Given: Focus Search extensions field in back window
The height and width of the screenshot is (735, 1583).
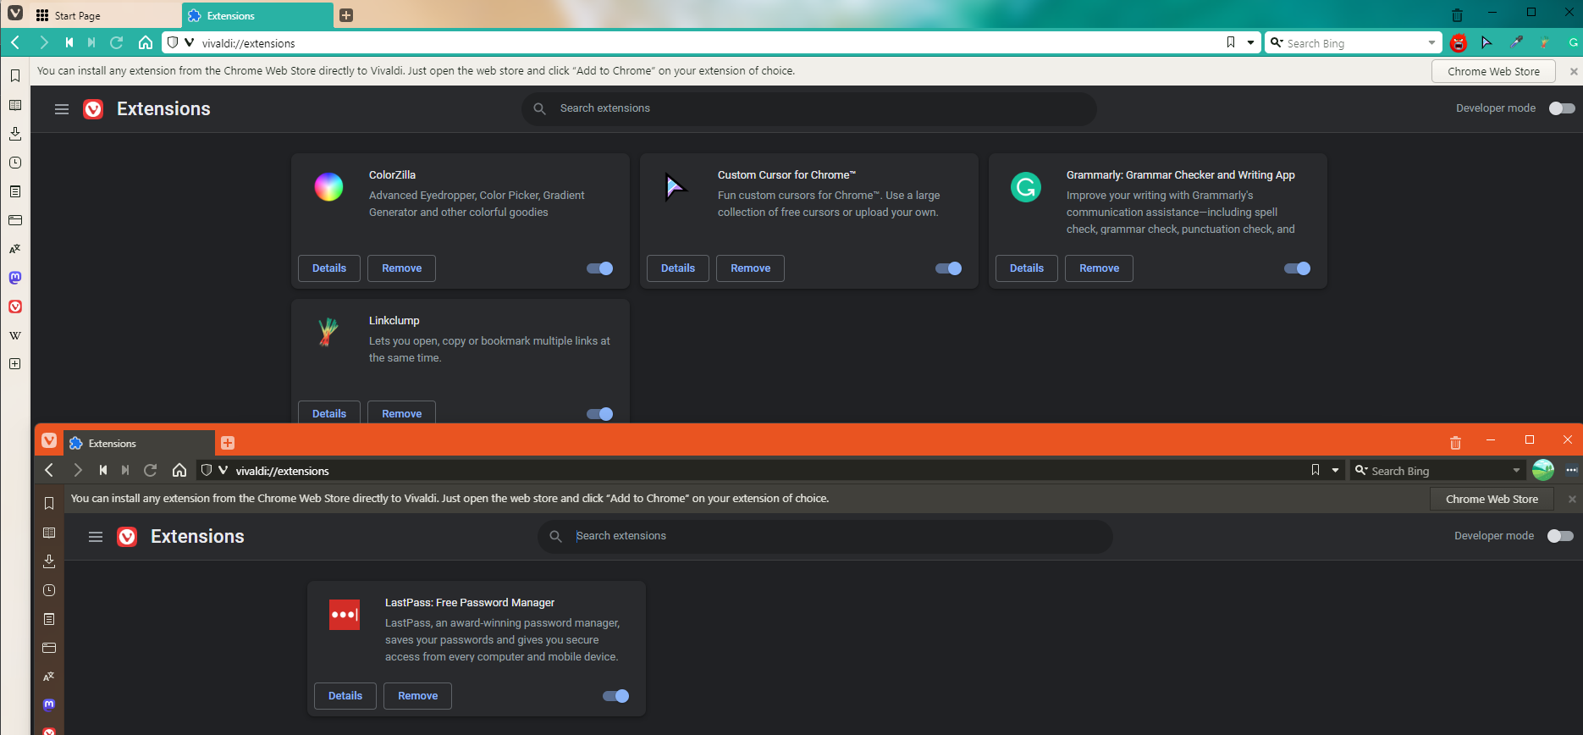Looking at the screenshot, I should [x=809, y=108].
